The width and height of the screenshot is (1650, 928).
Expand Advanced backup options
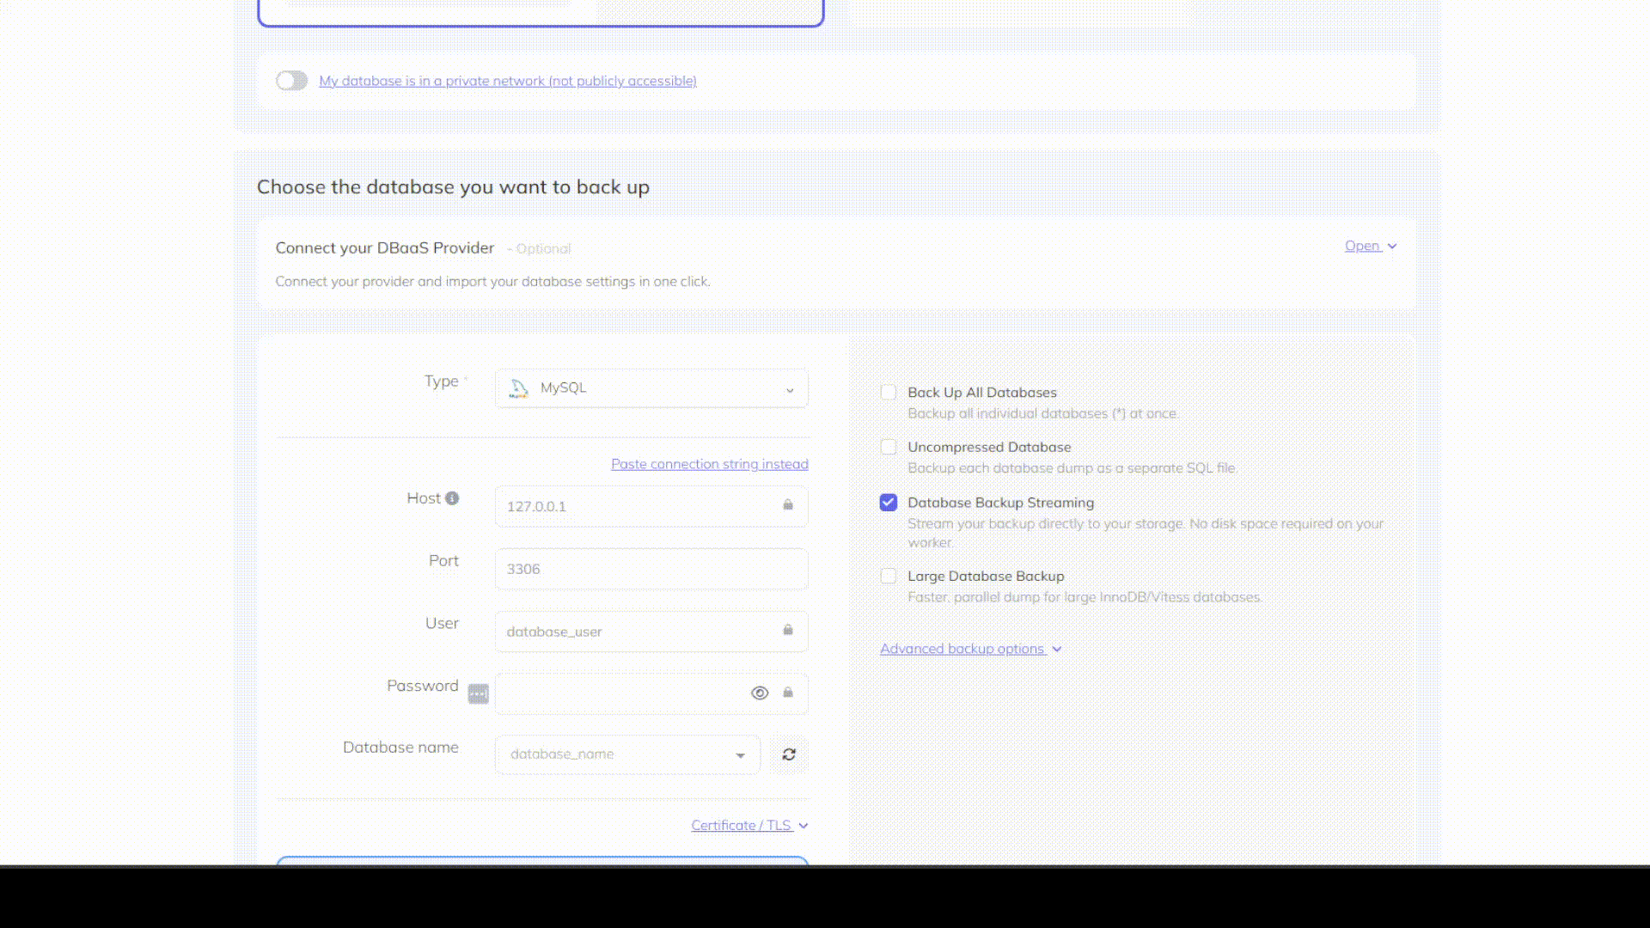click(970, 649)
